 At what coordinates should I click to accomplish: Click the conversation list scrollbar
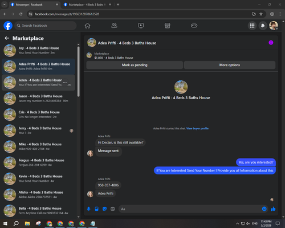click(x=79, y=71)
